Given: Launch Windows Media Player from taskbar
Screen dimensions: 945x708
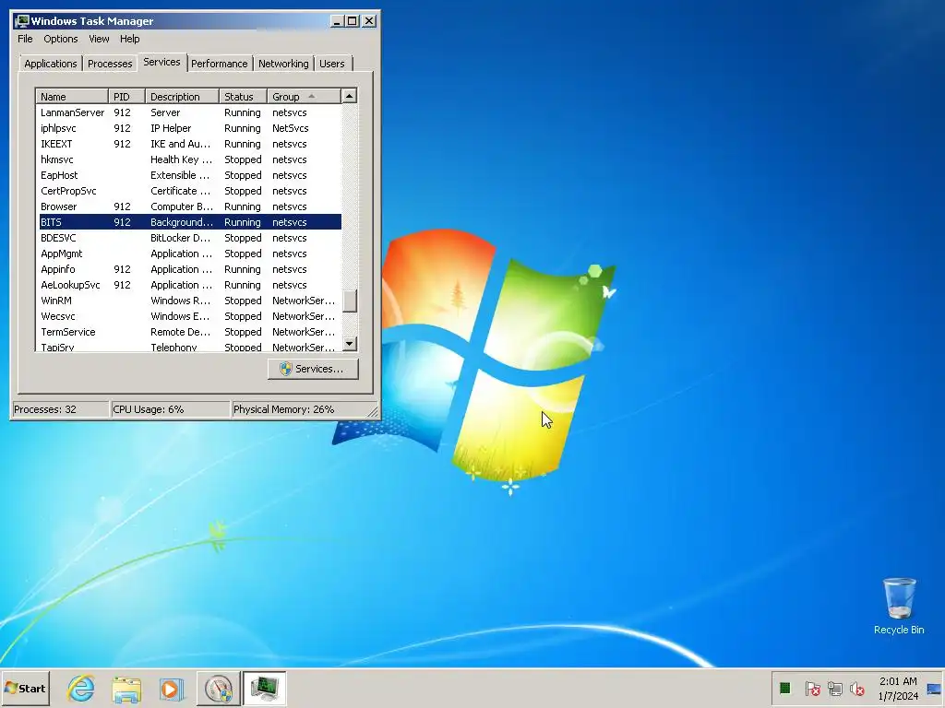Looking at the screenshot, I should [172, 689].
